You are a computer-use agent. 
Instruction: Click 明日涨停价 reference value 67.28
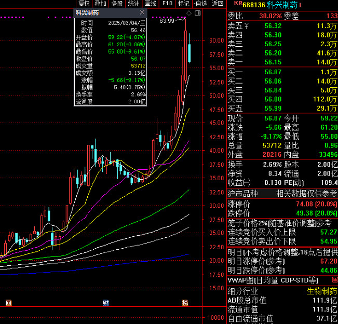coord(329,261)
